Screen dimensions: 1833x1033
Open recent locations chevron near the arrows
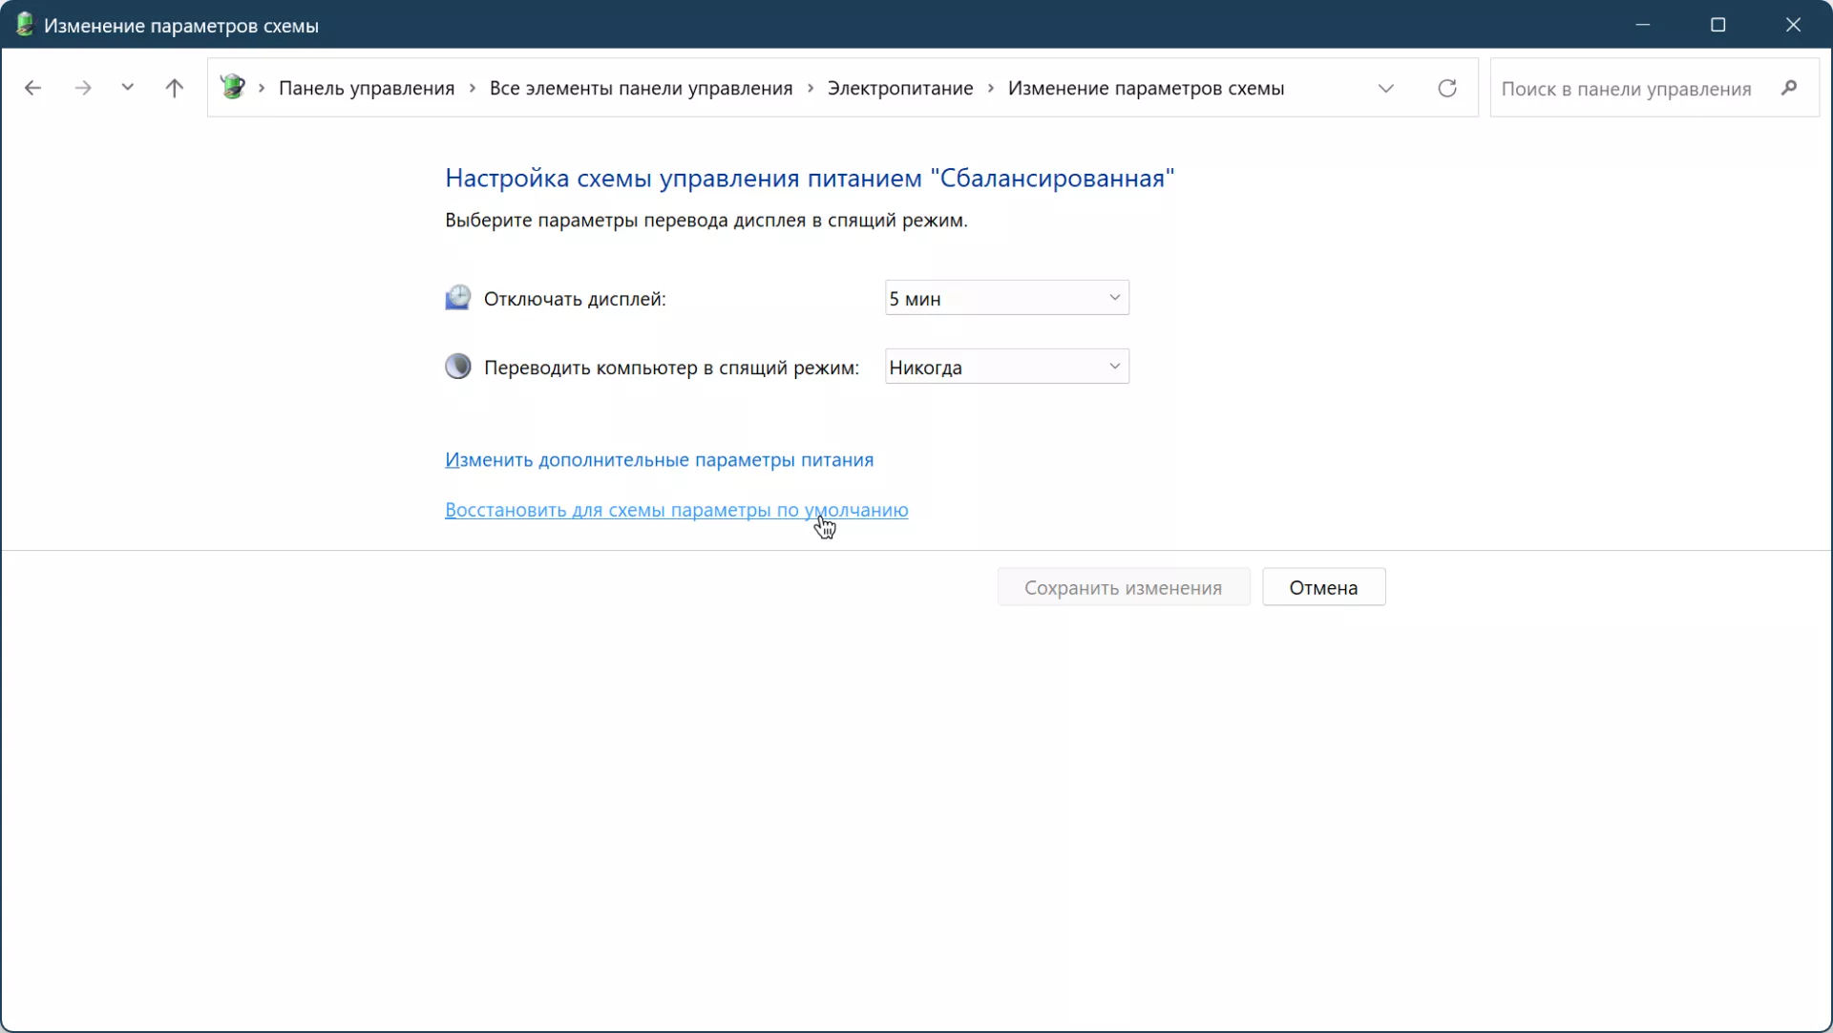(x=127, y=88)
